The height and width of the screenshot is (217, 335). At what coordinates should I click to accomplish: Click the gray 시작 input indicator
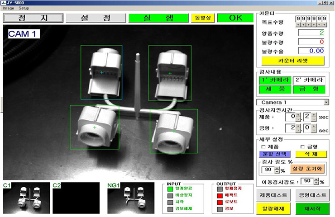170,203
